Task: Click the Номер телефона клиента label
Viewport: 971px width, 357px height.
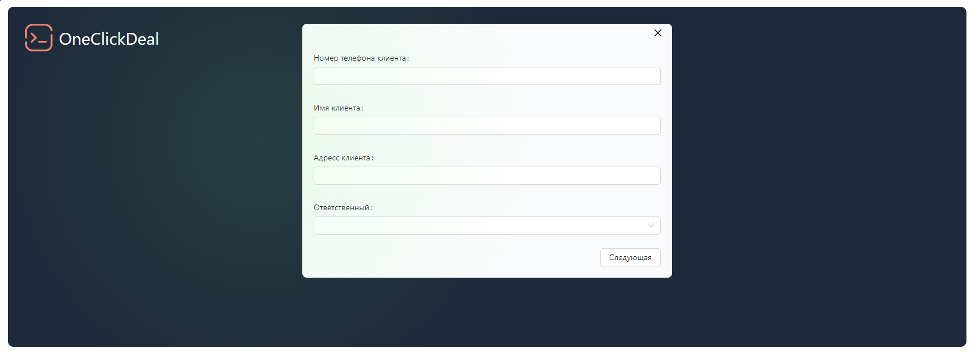Action: coord(361,58)
